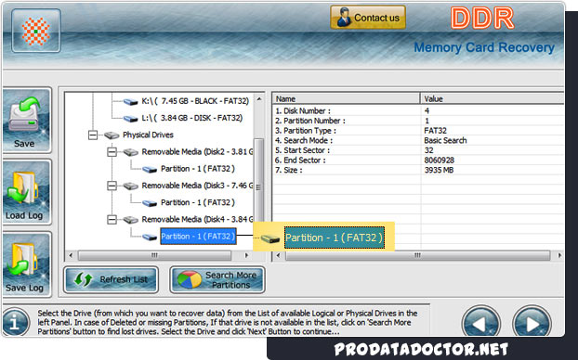The height and width of the screenshot is (360, 578).
Task: Click the Save drive icon button
Action: [26, 120]
